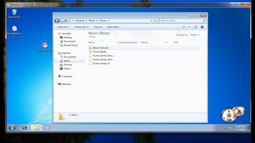The width and height of the screenshot is (255, 143).
Task: Open the Windows Start button
Action: pos(12,128)
